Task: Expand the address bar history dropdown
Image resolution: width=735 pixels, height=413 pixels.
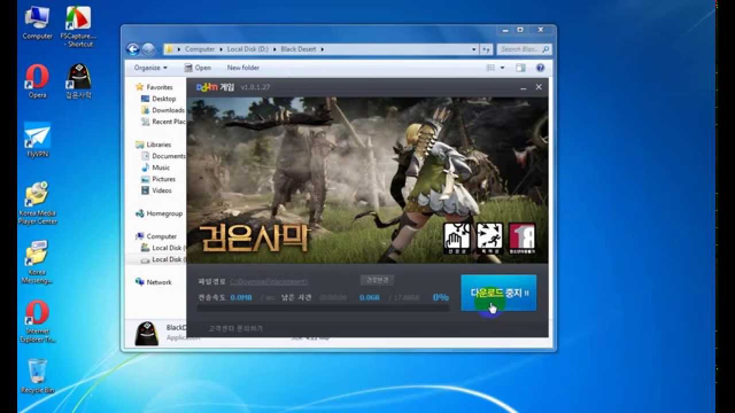Action: tap(474, 49)
